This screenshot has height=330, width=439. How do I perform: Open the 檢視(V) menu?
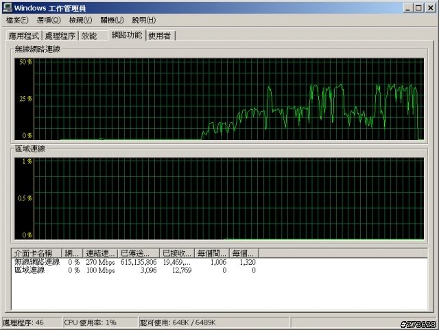81,20
